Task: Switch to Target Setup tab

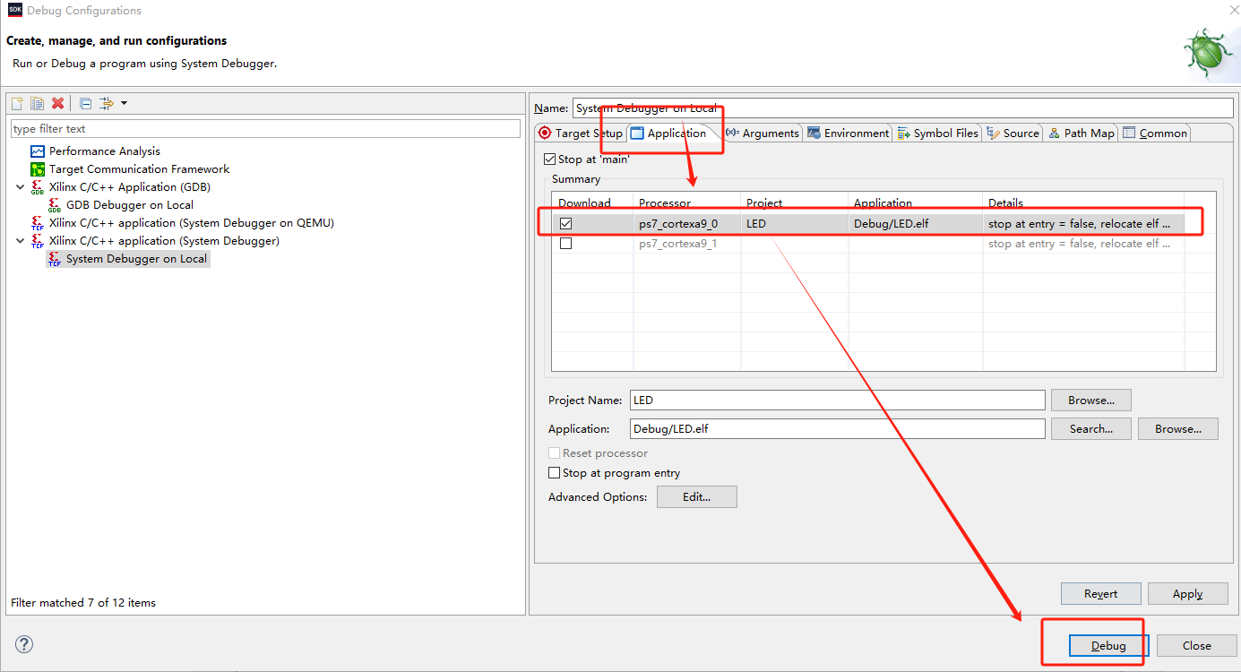Action: [x=580, y=133]
